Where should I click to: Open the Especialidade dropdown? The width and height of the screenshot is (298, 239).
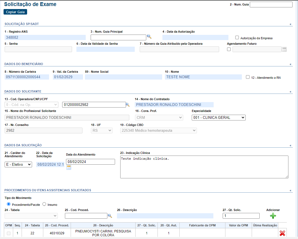point(219,118)
